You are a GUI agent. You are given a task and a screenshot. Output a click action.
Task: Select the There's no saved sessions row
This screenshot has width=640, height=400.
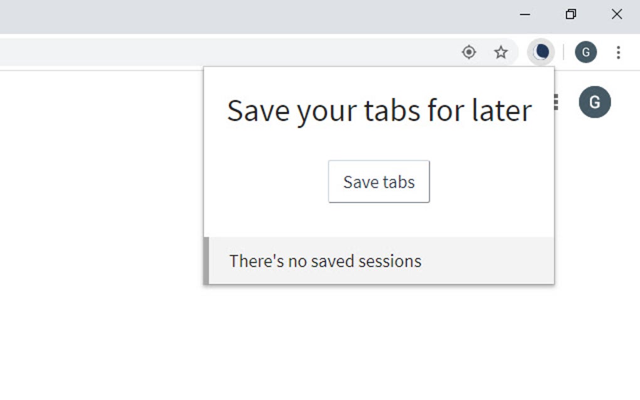325,261
